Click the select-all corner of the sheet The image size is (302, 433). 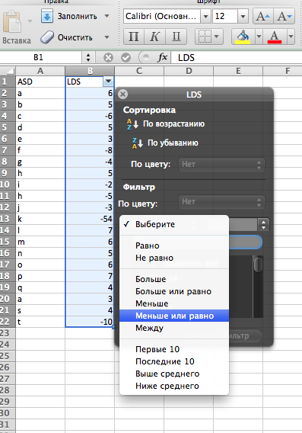pyautogui.click(x=8, y=71)
